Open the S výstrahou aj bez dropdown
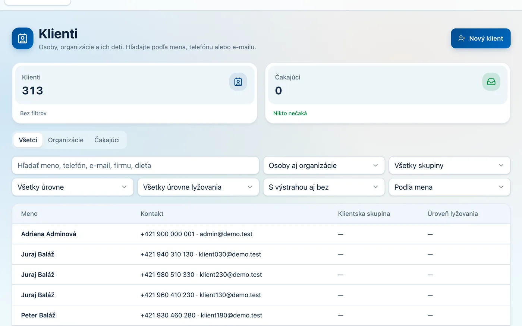The image size is (522, 326). pyautogui.click(x=324, y=187)
